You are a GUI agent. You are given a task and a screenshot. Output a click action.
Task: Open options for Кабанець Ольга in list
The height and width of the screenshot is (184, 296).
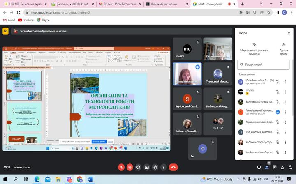tap(286, 142)
